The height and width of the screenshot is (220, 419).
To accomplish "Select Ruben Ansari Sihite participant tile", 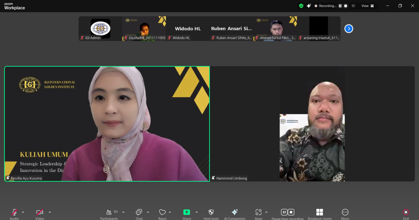I will [232, 29].
